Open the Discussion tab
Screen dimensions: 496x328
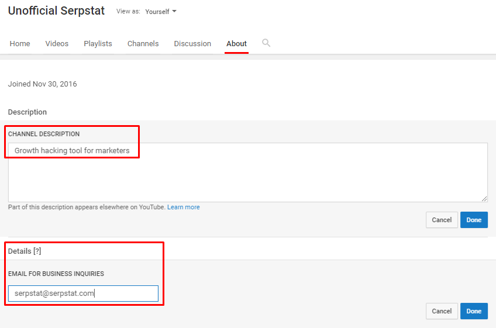click(x=192, y=44)
